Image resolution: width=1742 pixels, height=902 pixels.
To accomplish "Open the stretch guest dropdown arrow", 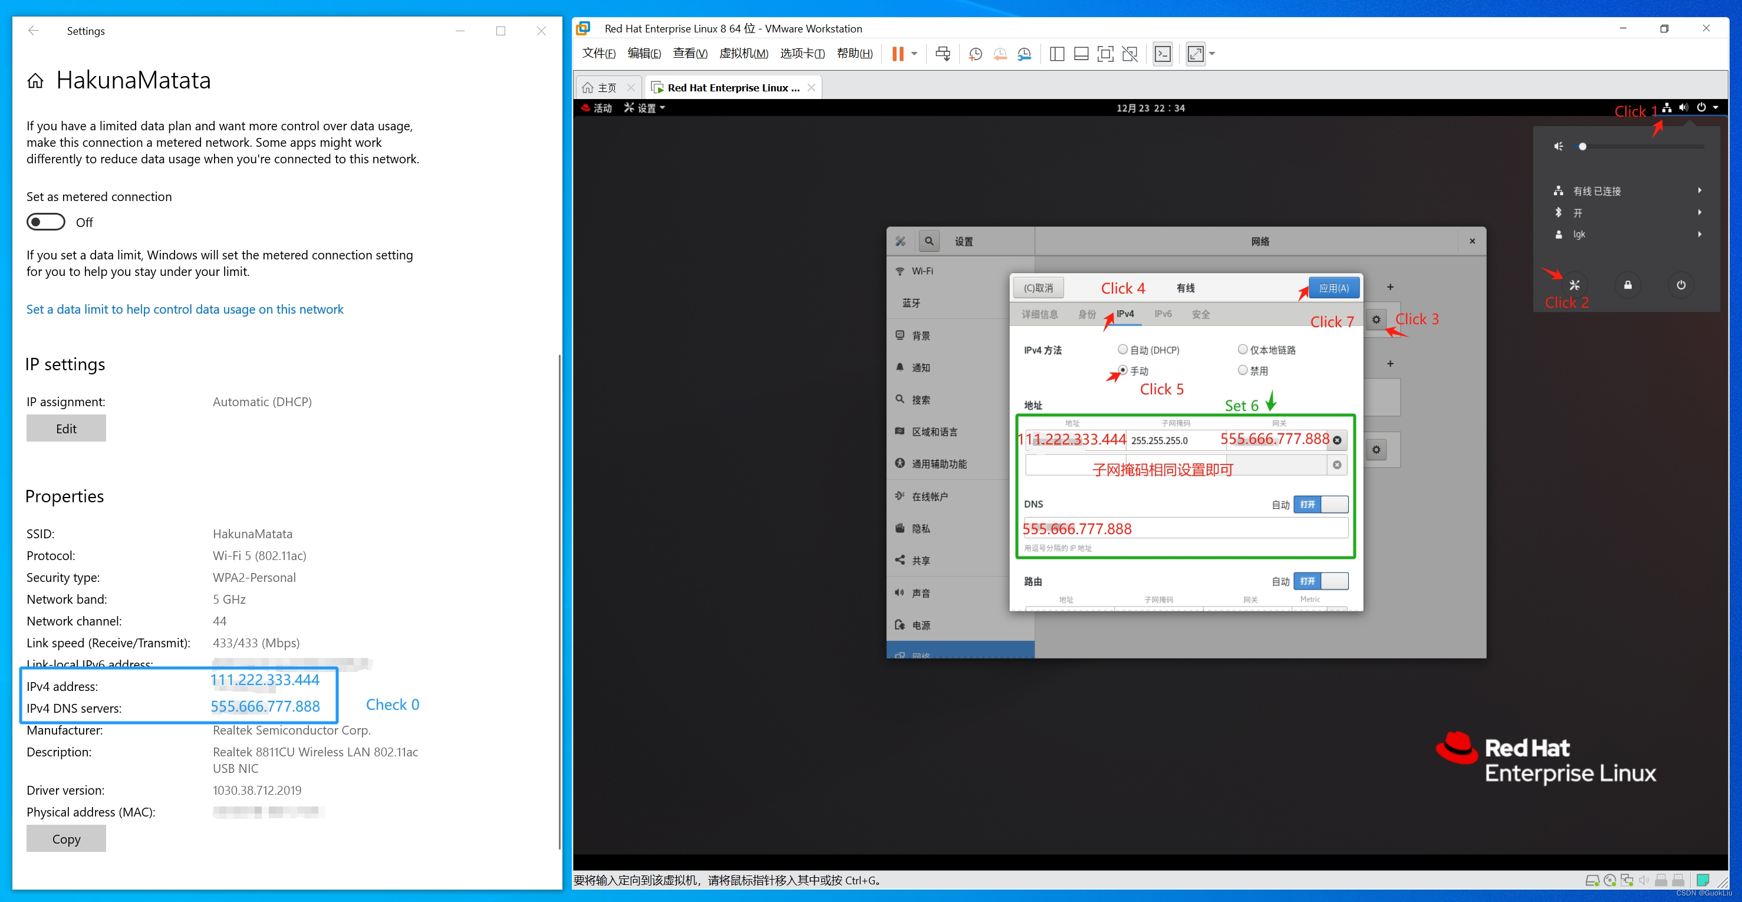I will [1212, 54].
